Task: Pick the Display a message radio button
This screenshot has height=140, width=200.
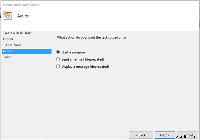Action: (x=58, y=67)
